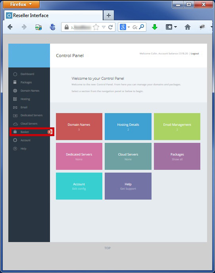This screenshot has width=215, height=273.
Task: Click the Basket badge showing 1 item
Action: [x=50, y=132]
